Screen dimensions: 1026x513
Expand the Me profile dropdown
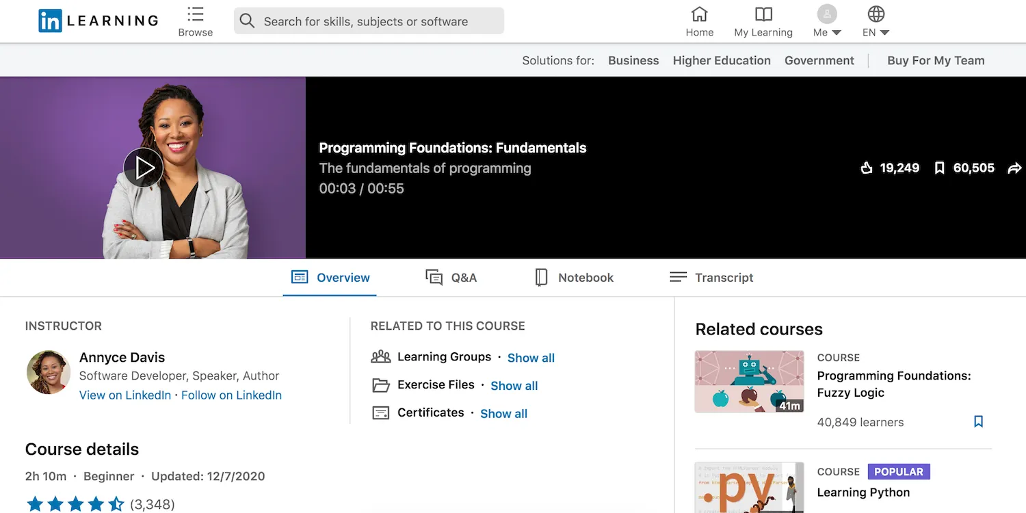pyautogui.click(x=827, y=21)
